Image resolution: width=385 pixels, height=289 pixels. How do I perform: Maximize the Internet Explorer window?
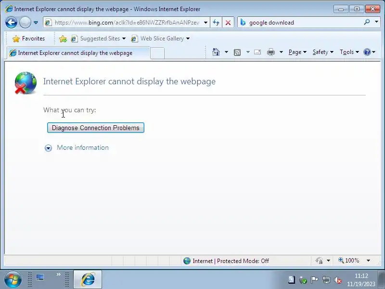click(x=357, y=9)
